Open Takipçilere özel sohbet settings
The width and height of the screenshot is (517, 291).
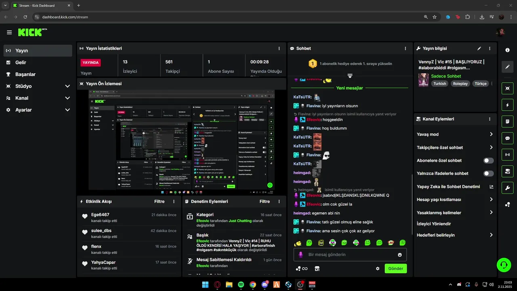coord(455,148)
